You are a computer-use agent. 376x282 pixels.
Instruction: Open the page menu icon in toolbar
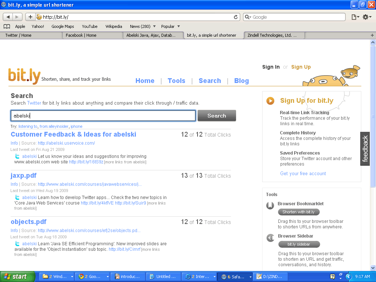355,17
